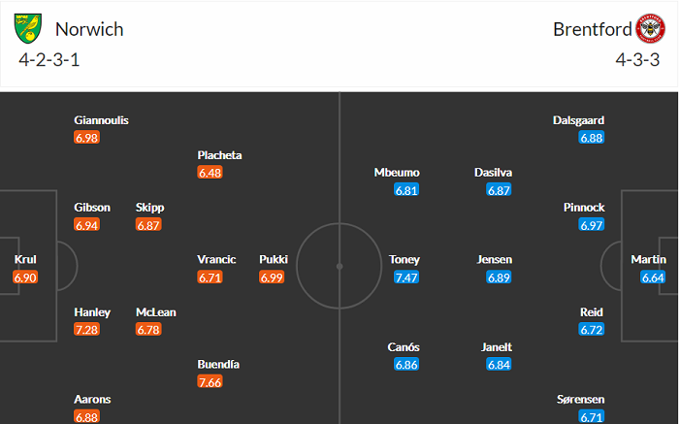
Task: Click the Brentford club crest icon
Action: [x=651, y=29]
